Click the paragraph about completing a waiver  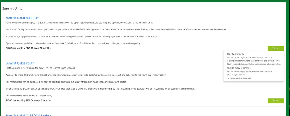[x=81, y=36]
